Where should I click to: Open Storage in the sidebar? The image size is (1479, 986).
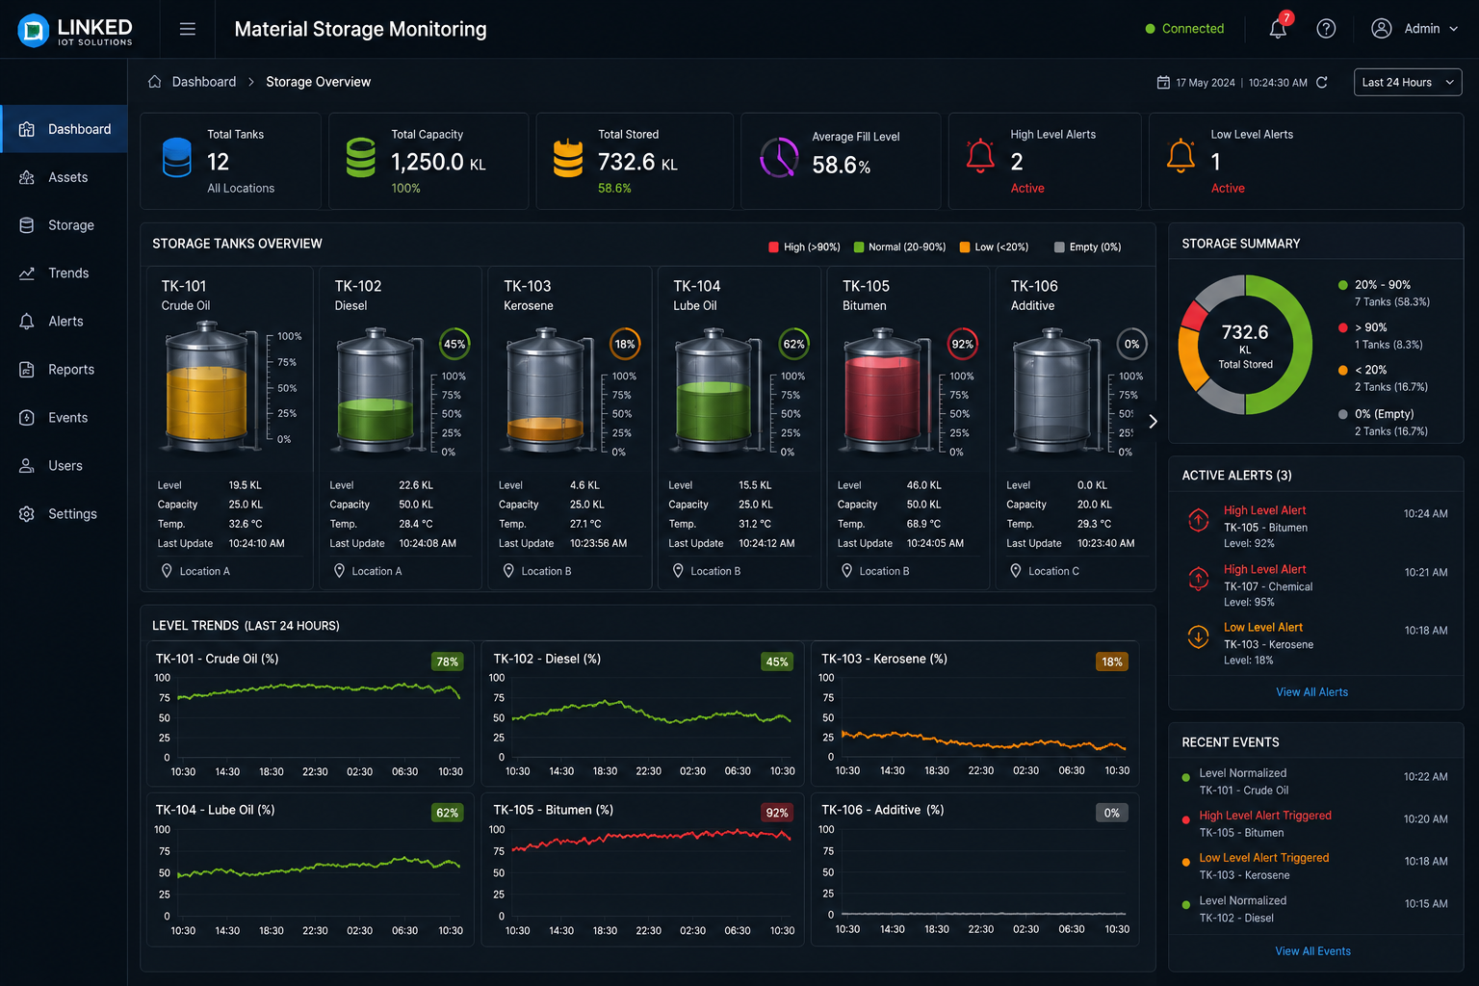click(65, 225)
